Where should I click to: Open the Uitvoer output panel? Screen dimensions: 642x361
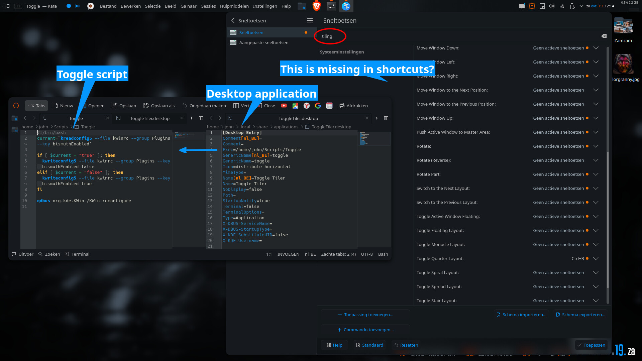(x=22, y=254)
